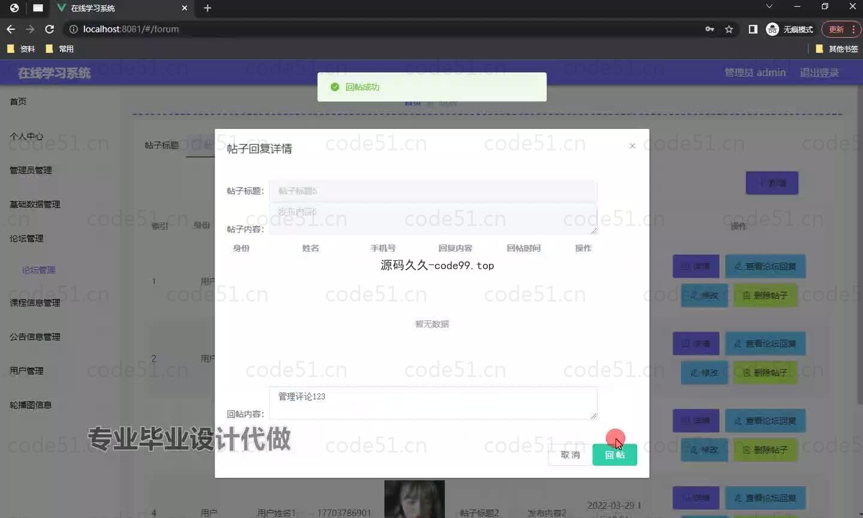Click 修改 button in row 1
The height and width of the screenshot is (518, 863).
pos(704,296)
